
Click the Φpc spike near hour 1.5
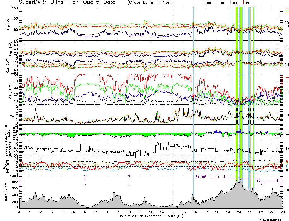point(35,22)
